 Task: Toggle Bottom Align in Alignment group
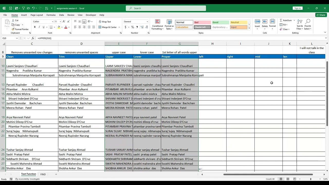(84, 22)
